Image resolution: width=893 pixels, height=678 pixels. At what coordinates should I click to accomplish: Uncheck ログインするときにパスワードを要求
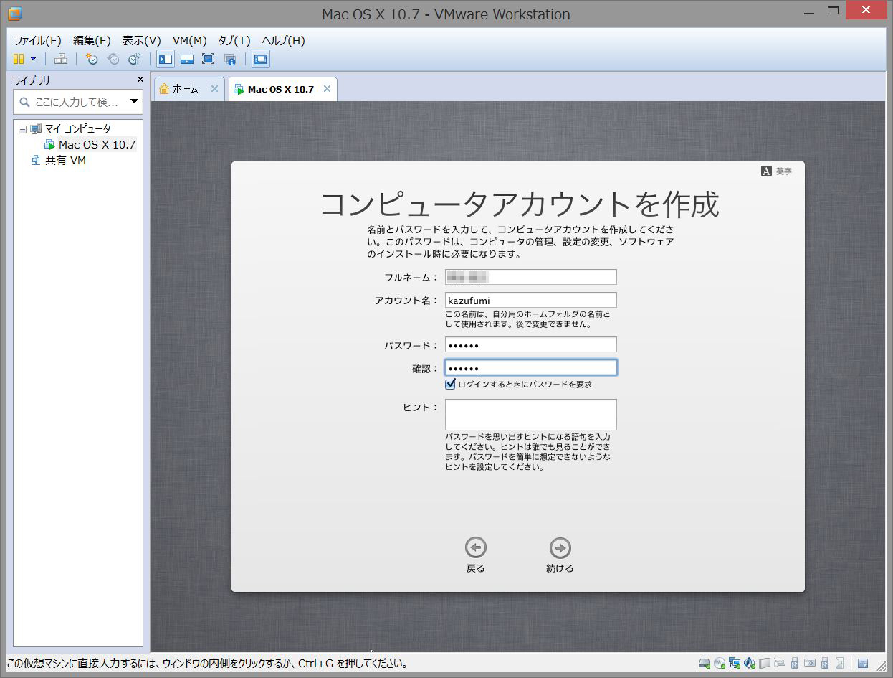[x=451, y=384]
